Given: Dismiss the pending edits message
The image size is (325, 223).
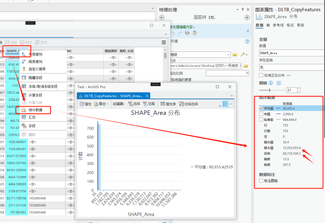Looking at the screenshot, I should (248, 31).
